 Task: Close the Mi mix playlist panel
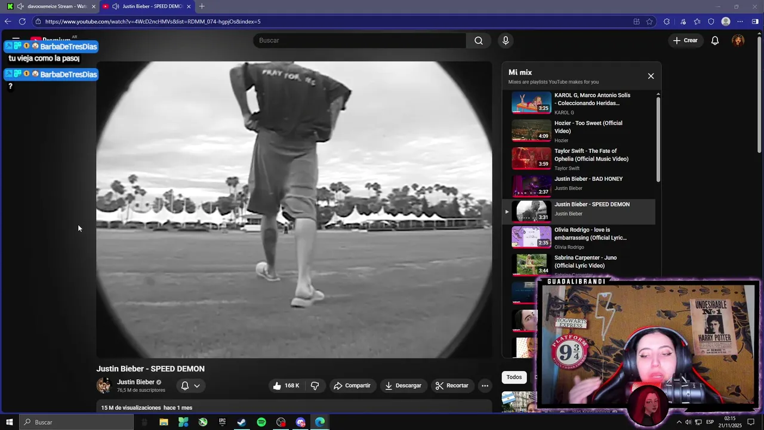click(651, 76)
